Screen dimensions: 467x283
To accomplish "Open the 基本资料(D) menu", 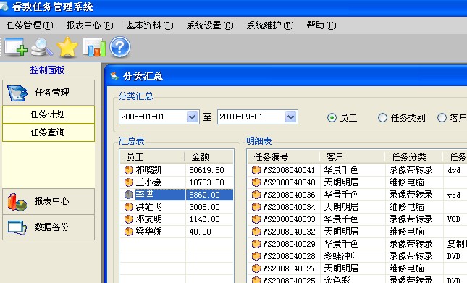I will (149, 25).
